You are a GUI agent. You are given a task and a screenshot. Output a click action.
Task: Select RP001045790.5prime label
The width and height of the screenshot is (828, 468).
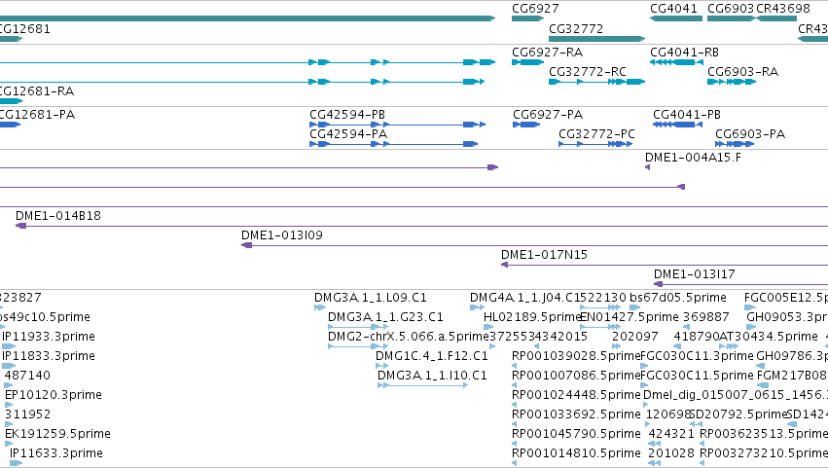[x=576, y=434]
